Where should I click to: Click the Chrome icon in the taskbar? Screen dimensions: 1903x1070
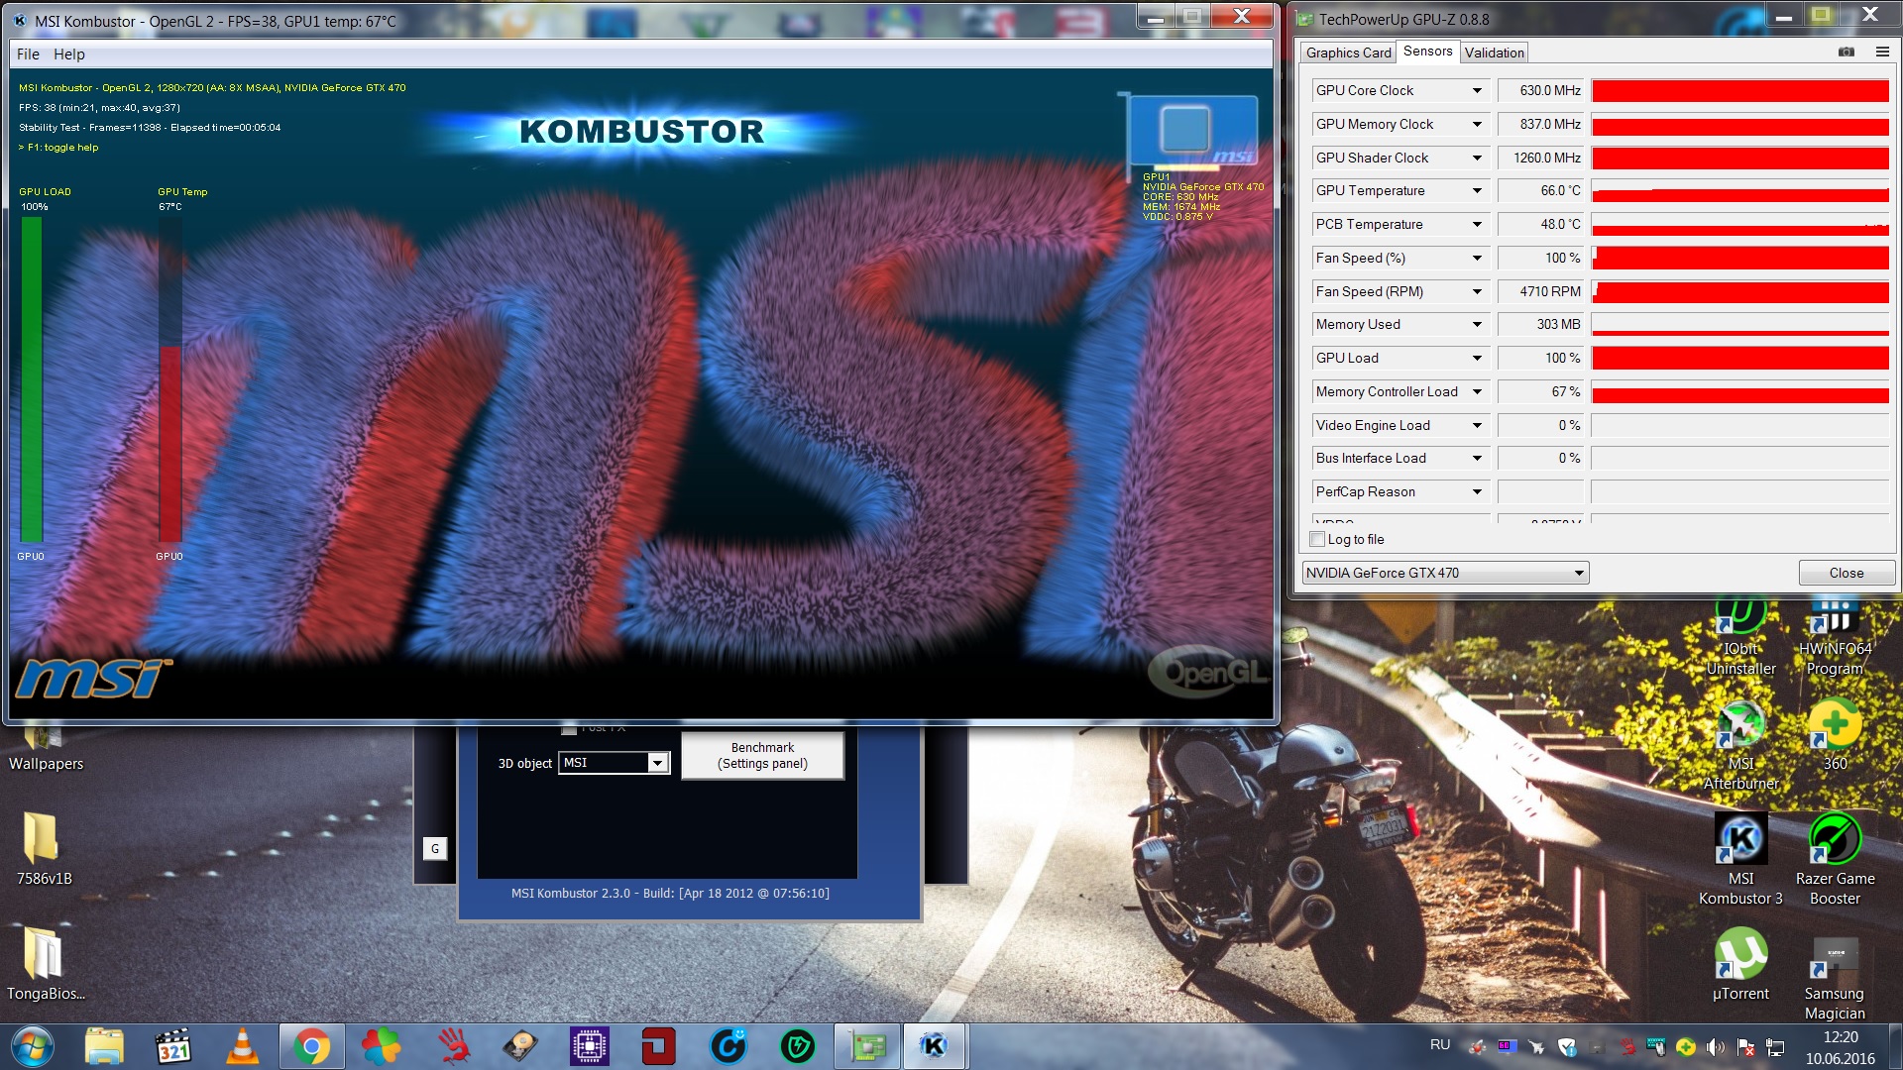[x=311, y=1046]
